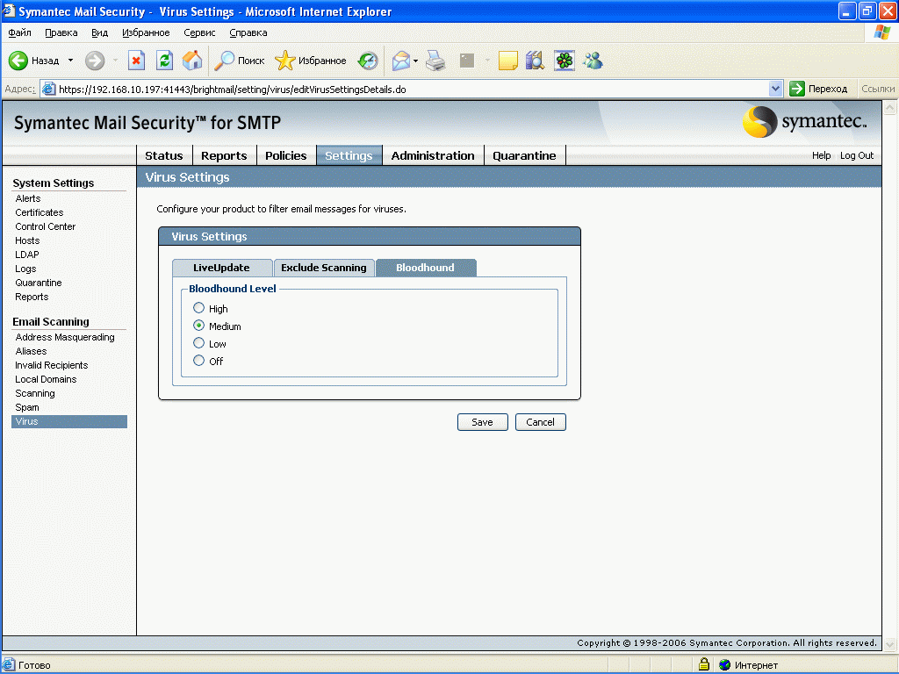Screen dimensions: 899x674
Task: Save the virus settings
Action: [x=482, y=422]
